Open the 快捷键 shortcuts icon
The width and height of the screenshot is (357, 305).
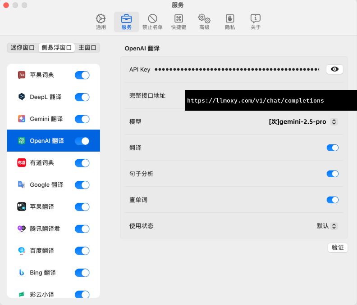click(178, 19)
